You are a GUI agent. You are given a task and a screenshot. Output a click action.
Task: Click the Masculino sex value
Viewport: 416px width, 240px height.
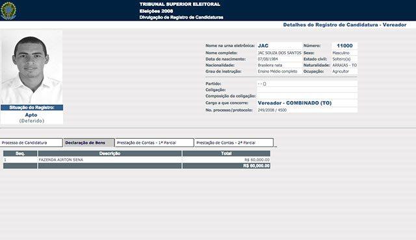(341, 53)
